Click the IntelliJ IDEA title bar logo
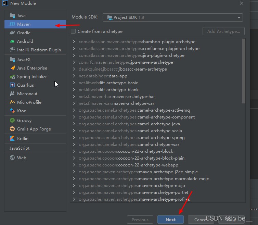The height and width of the screenshot is (225, 258). click(x=5, y=3)
